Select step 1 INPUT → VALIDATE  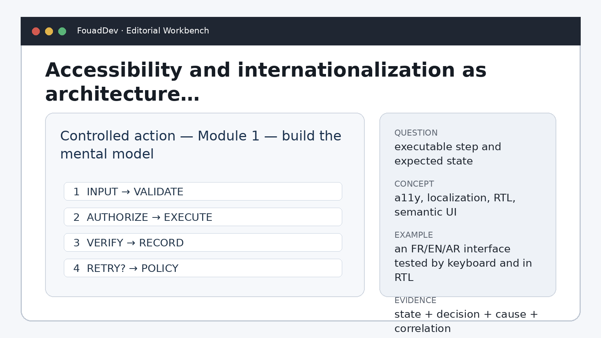(203, 192)
